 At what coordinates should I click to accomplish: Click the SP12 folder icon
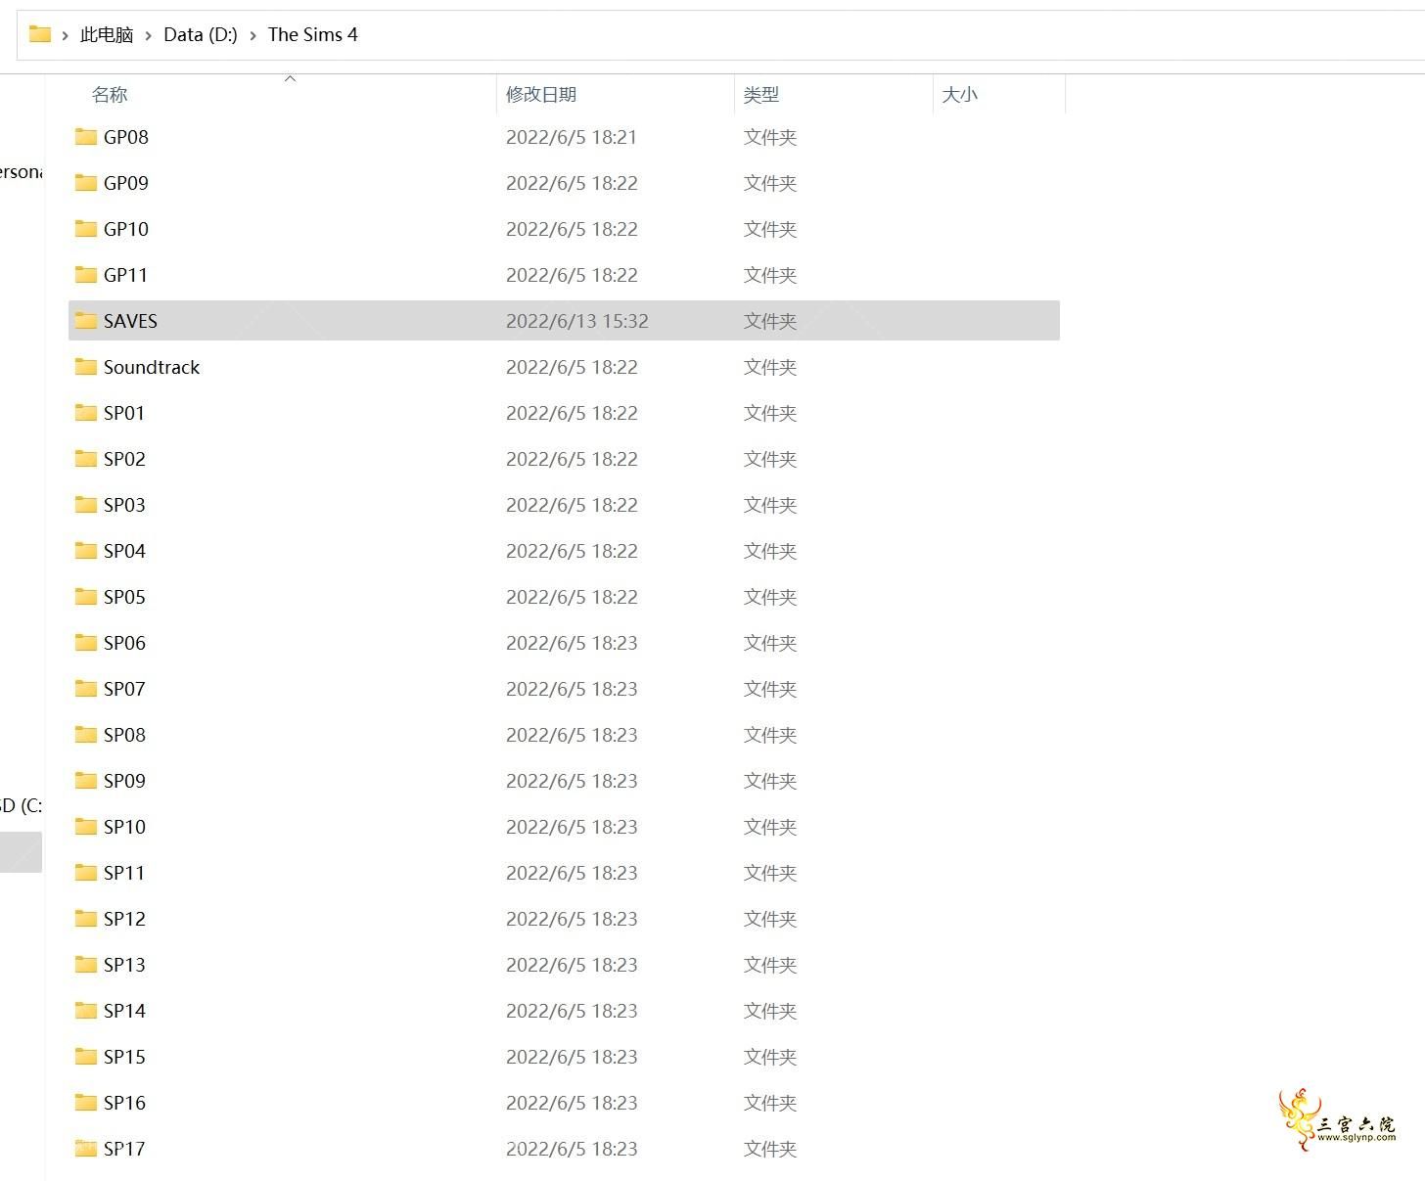point(86,919)
